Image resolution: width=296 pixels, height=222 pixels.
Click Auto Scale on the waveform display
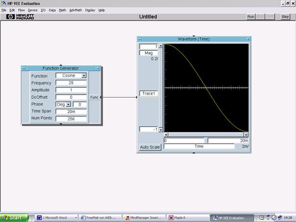[150, 147]
